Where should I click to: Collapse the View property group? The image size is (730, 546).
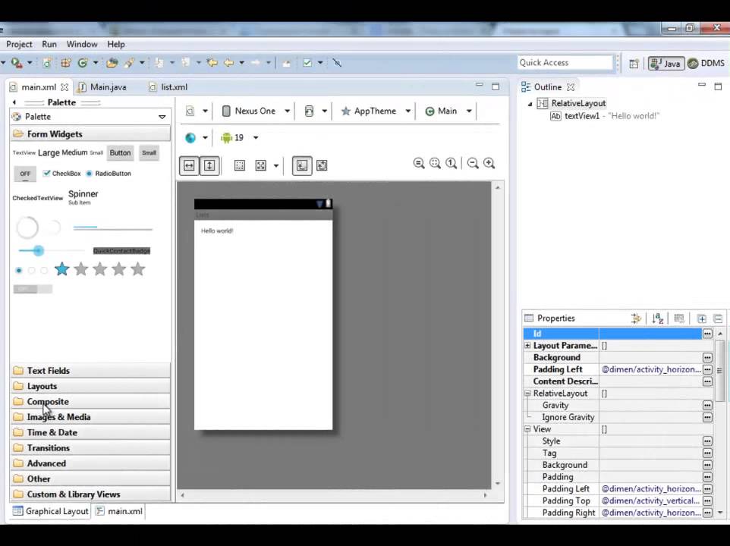(x=527, y=428)
